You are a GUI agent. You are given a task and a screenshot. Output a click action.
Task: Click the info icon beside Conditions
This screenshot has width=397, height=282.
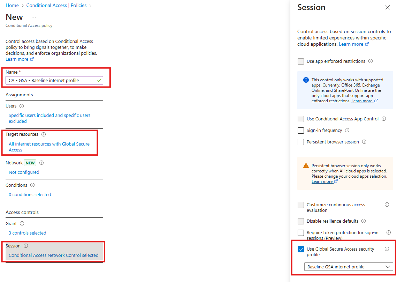tap(32, 185)
